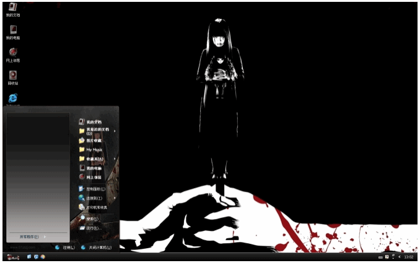Expand 收藏夹(A) favorites submenu
Screen dimensions: 420x263
(97, 159)
